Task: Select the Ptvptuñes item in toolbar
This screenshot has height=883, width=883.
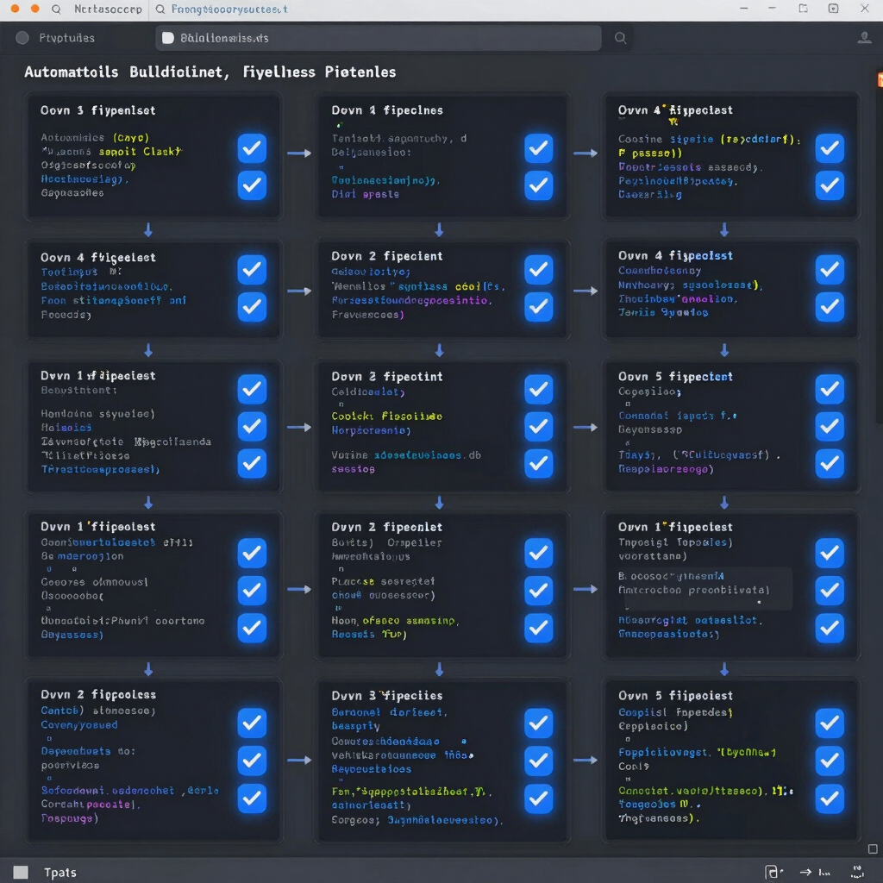Action: pyautogui.click(x=66, y=38)
